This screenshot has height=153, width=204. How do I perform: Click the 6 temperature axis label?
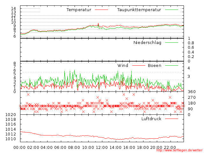pyautogui.click(x=15, y=36)
